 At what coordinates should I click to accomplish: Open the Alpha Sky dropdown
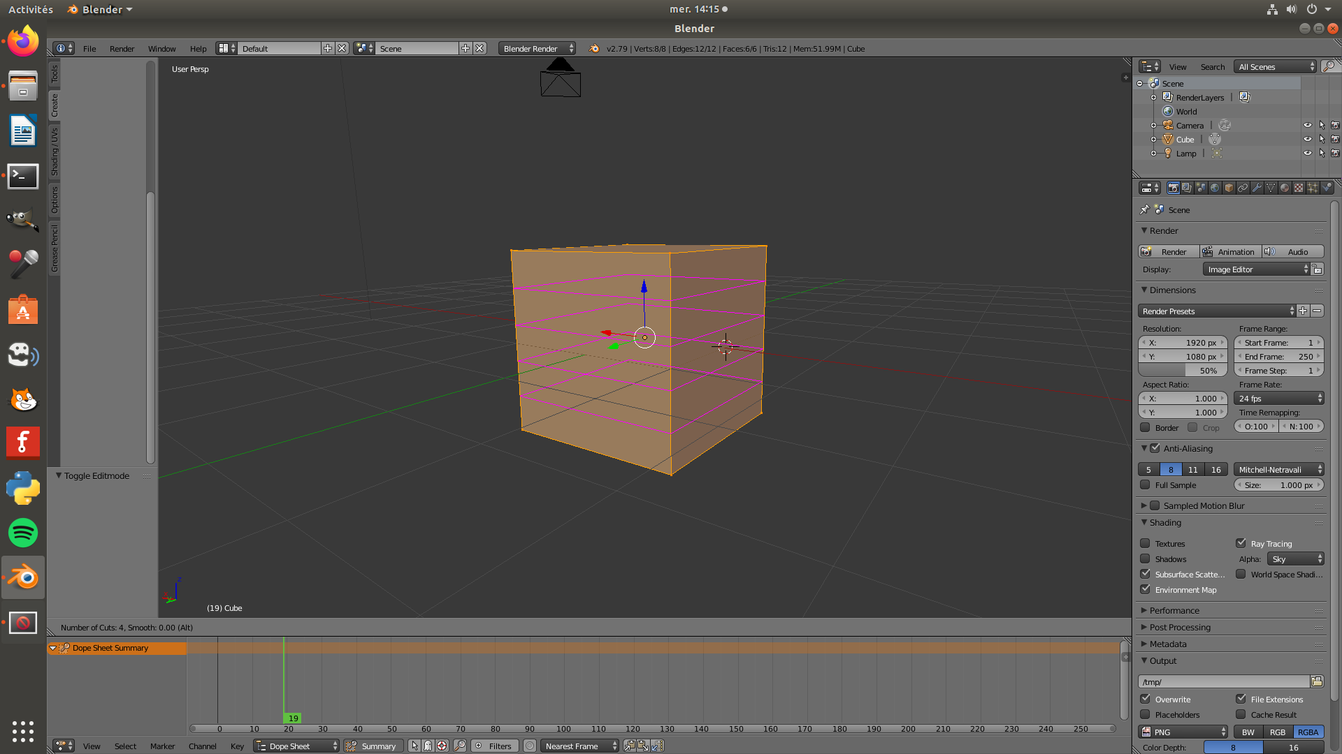[x=1296, y=559]
